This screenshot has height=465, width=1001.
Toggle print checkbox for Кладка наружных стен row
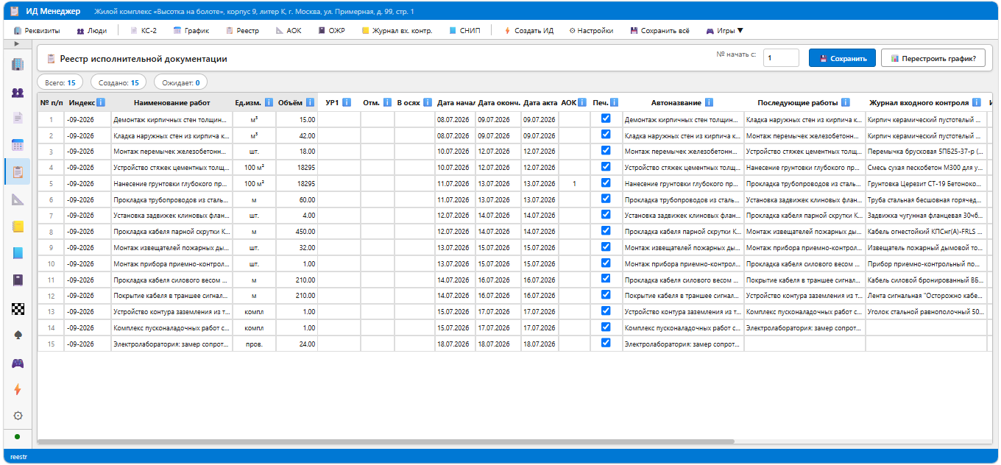[606, 135]
